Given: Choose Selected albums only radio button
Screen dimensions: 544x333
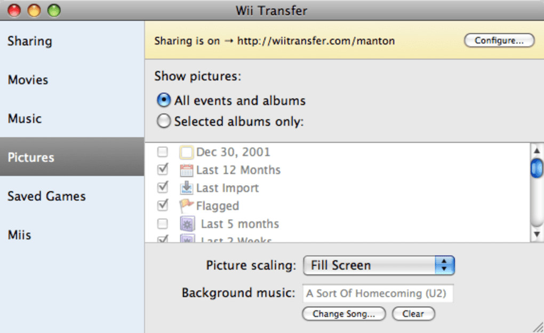Looking at the screenshot, I should [164, 122].
